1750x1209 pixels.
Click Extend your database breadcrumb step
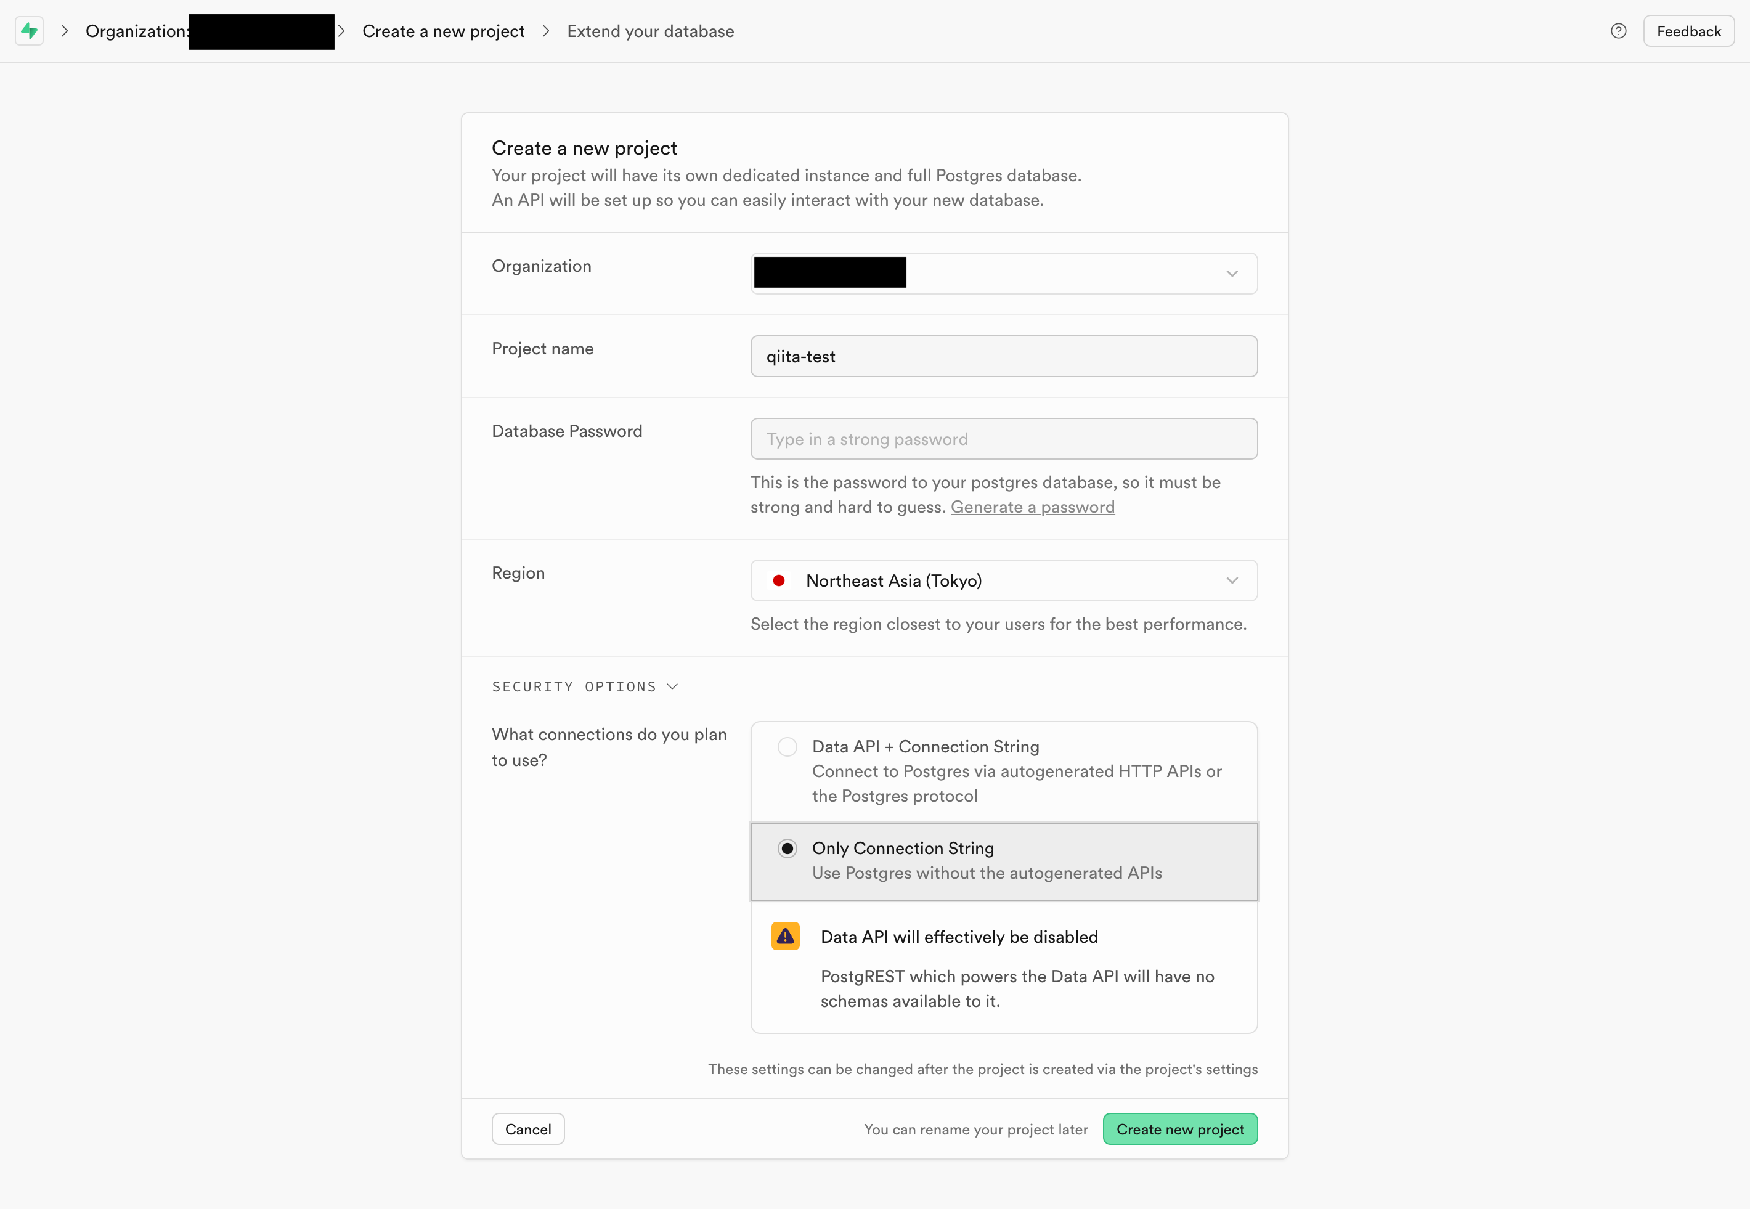point(650,31)
